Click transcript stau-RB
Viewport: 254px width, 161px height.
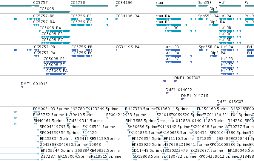pyautogui.click(x=163, y=22)
